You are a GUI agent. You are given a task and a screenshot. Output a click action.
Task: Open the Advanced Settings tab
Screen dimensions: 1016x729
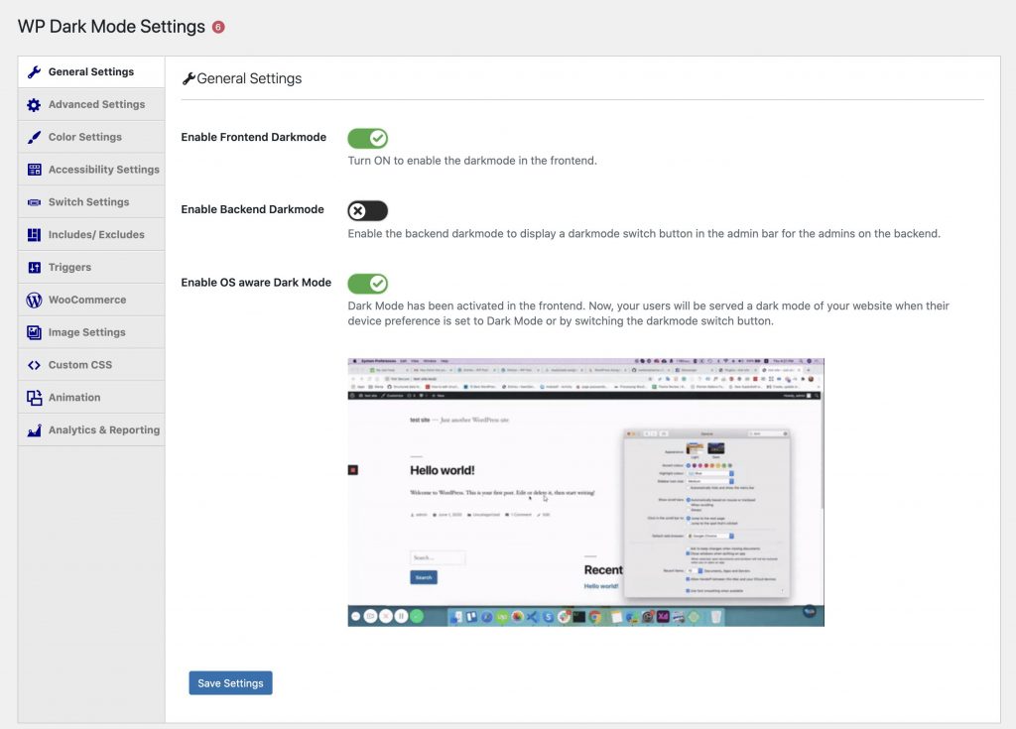tap(91, 104)
